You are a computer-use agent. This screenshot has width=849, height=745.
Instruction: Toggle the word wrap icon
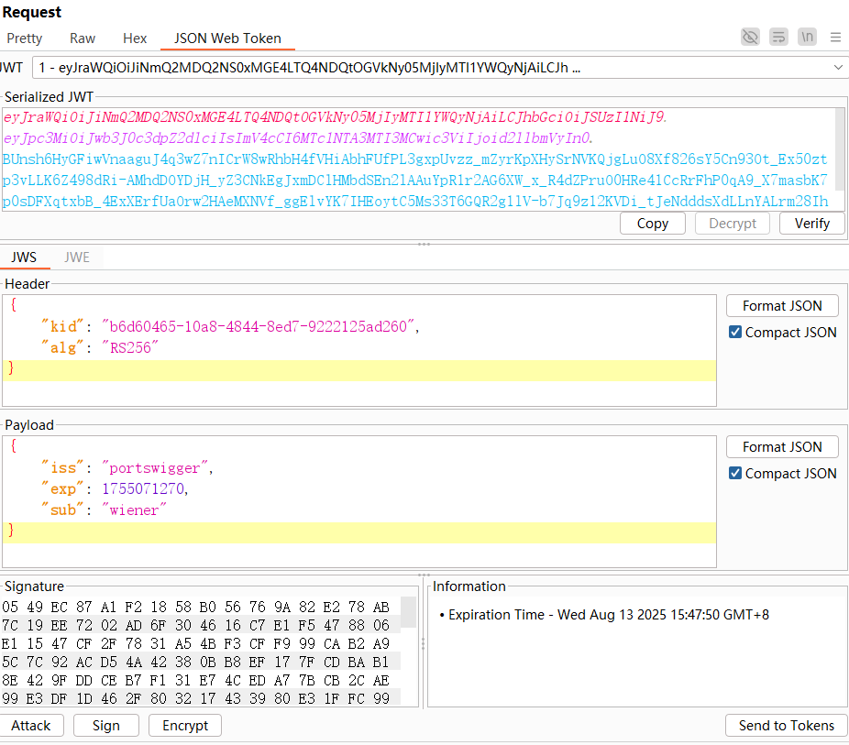tap(778, 37)
